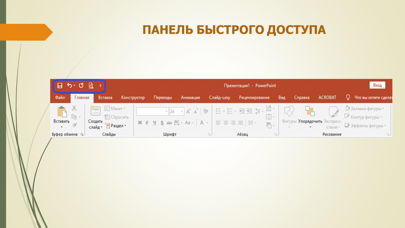Expand the Customize Quick Access Toolbar arrow
405x228 pixels.
pyautogui.click(x=100, y=85)
